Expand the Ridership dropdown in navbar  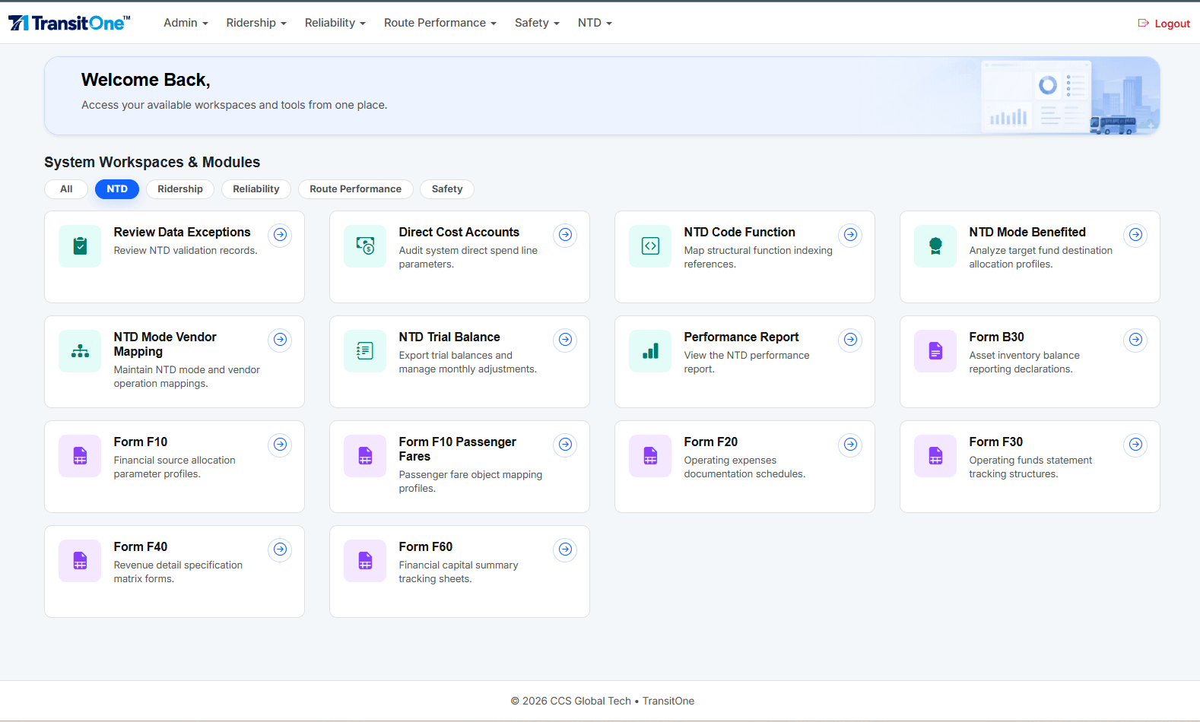256,23
